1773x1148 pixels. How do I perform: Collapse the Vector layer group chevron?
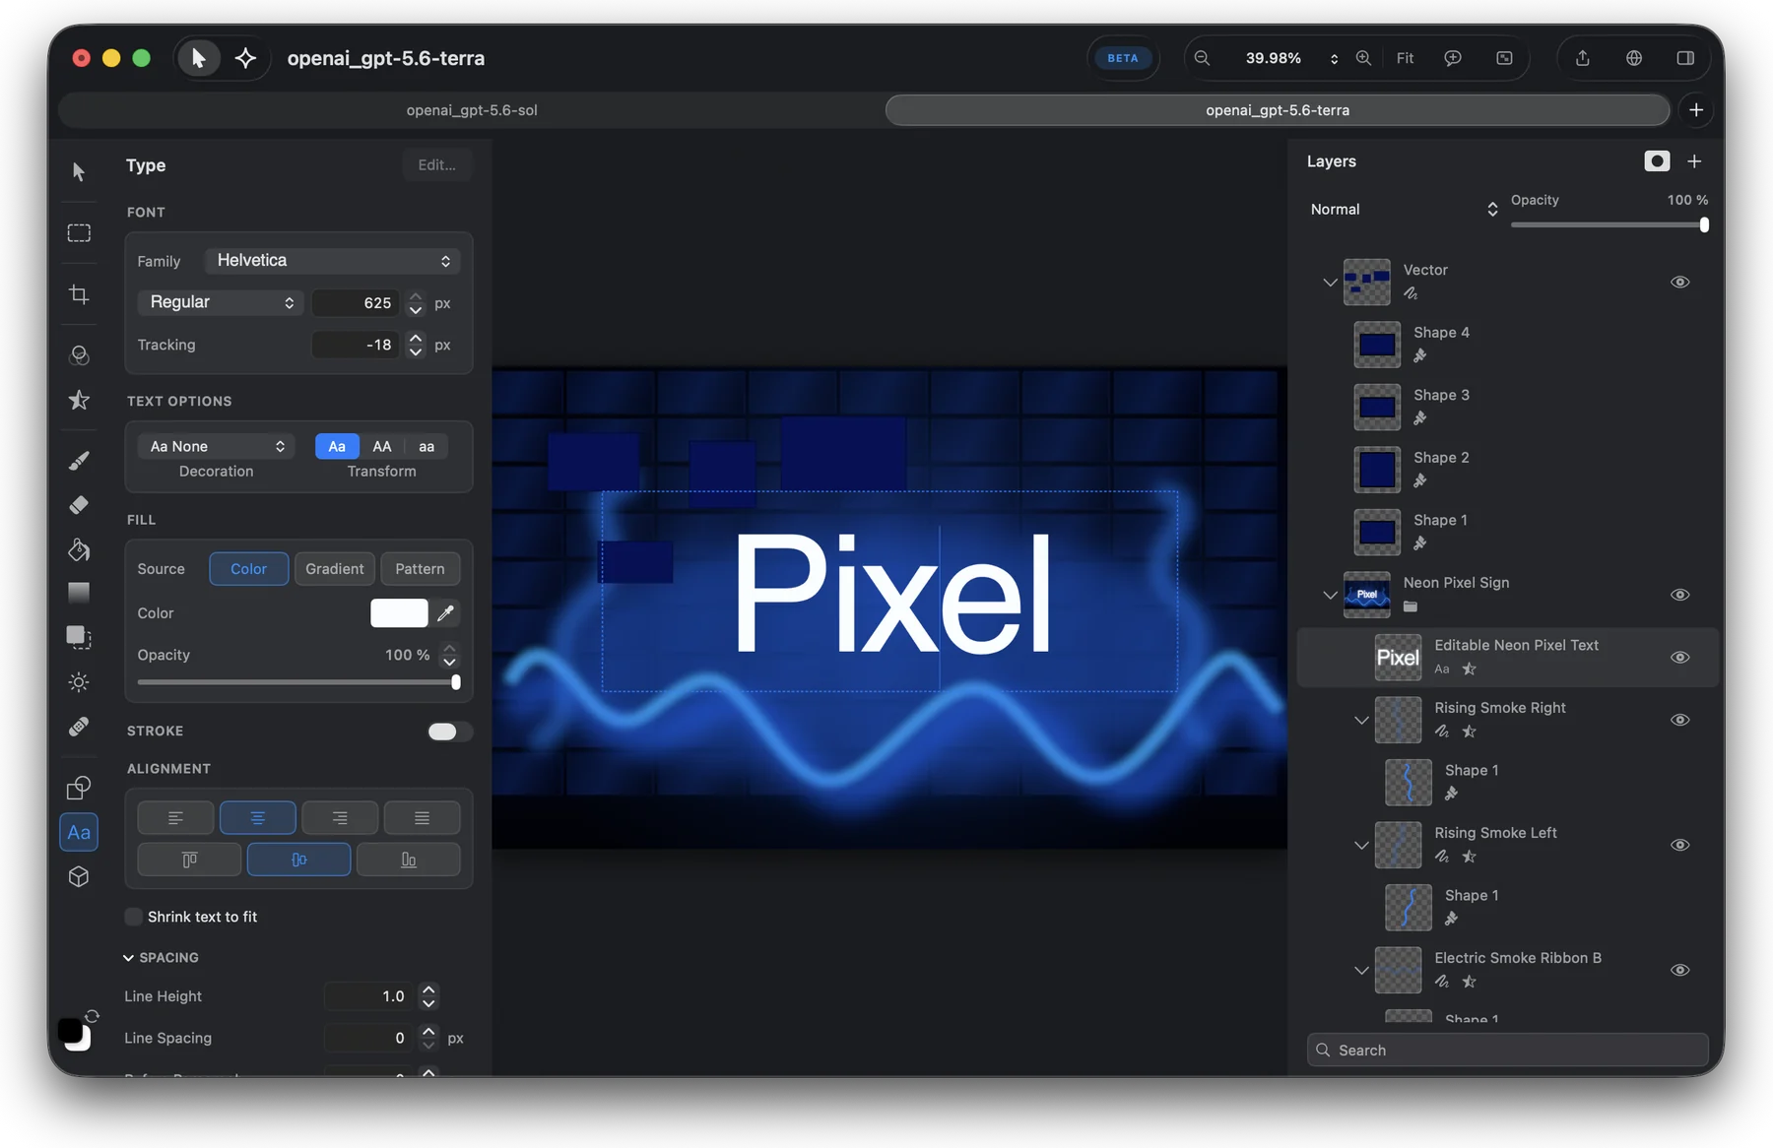pyautogui.click(x=1330, y=283)
